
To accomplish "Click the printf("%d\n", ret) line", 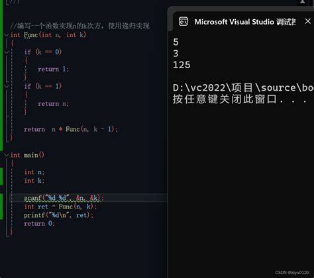I will coord(58,215).
